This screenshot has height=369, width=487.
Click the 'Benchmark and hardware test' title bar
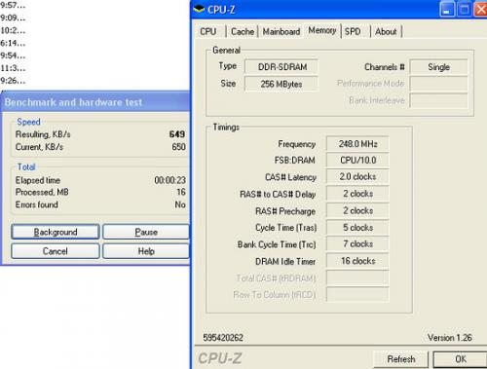95,102
